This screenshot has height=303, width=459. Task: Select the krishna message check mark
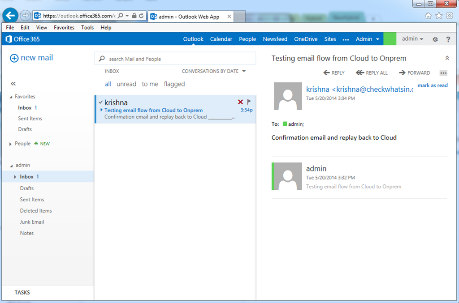point(100,102)
